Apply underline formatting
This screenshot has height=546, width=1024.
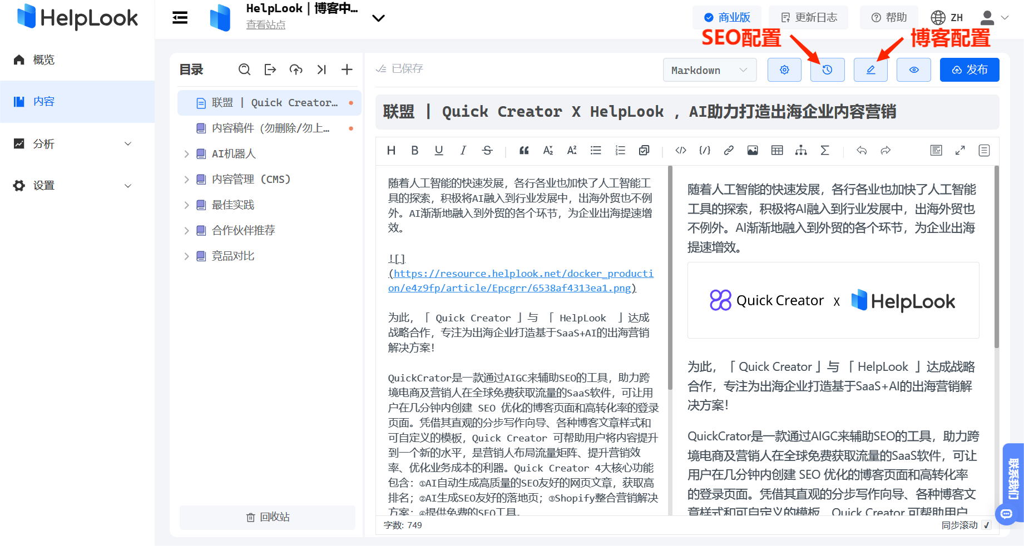pyautogui.click(x=439, y=150)
